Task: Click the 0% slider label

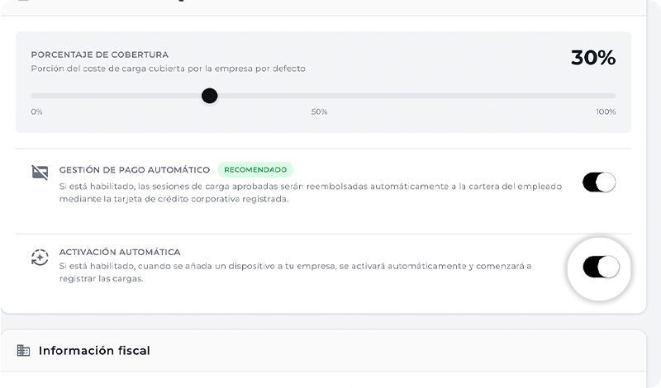Action: point(37,111)
